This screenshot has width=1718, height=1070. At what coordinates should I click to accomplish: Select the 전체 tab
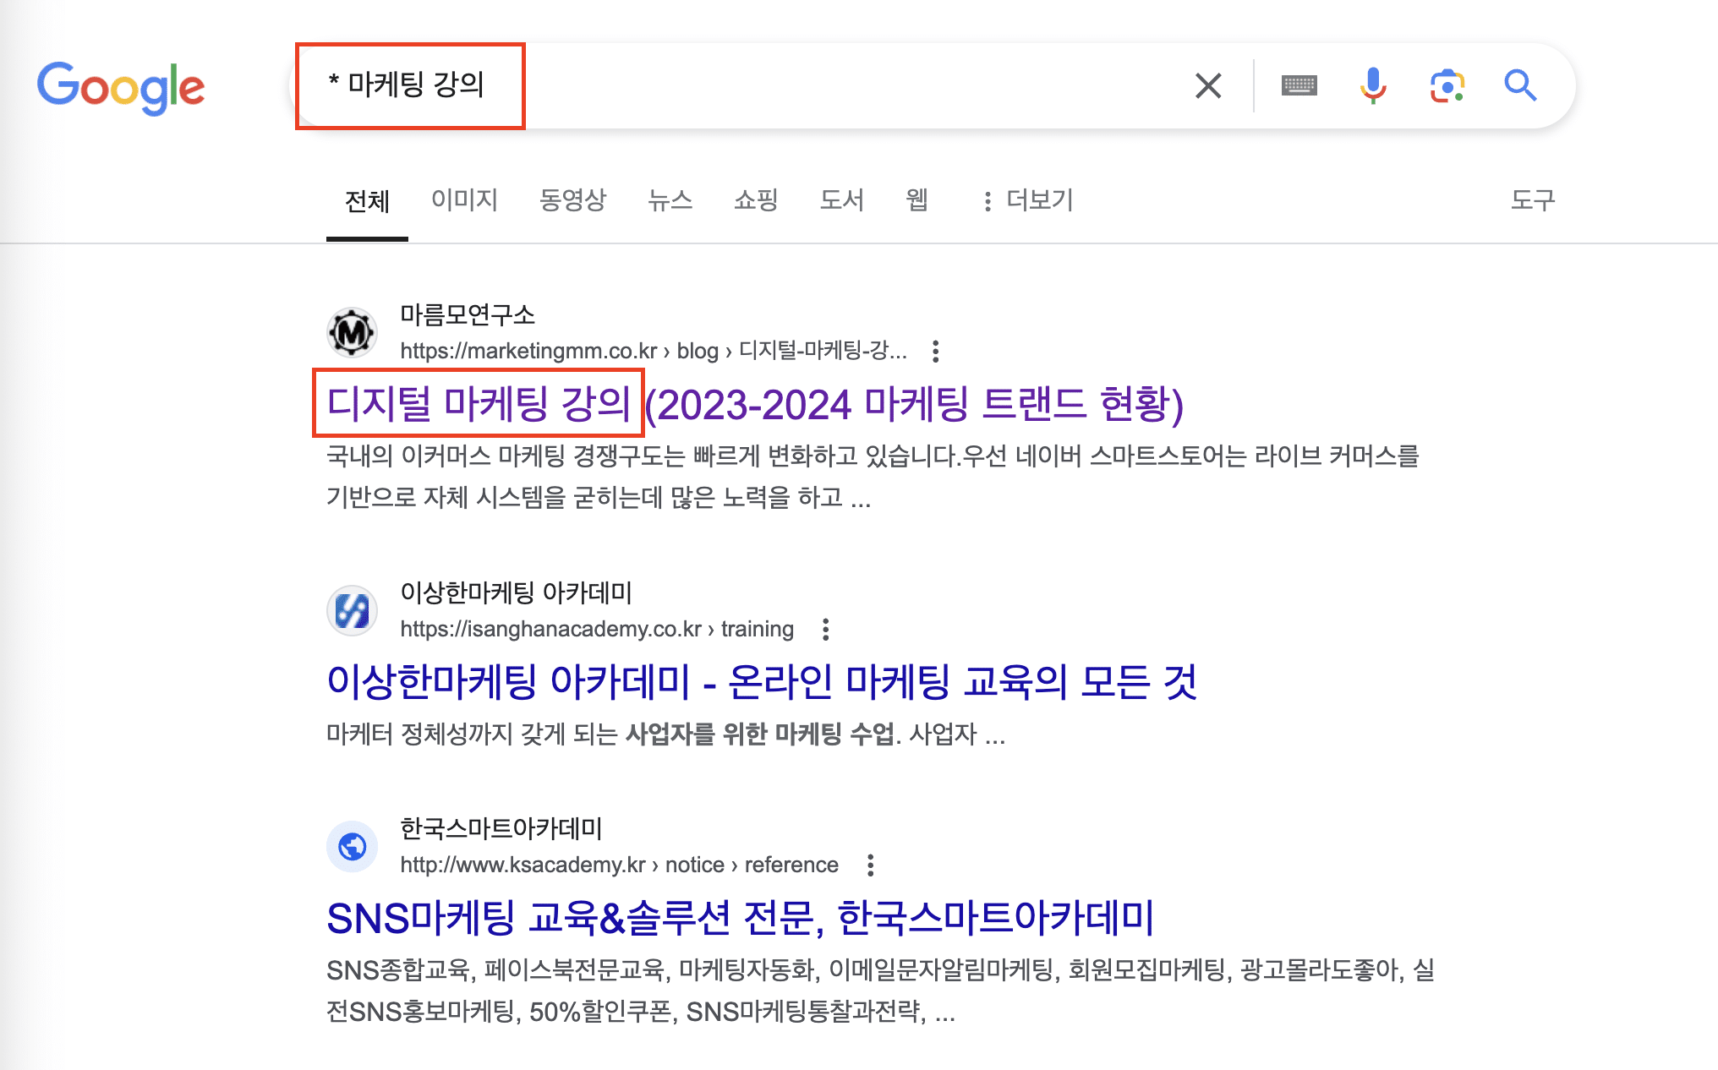[367, 201]
